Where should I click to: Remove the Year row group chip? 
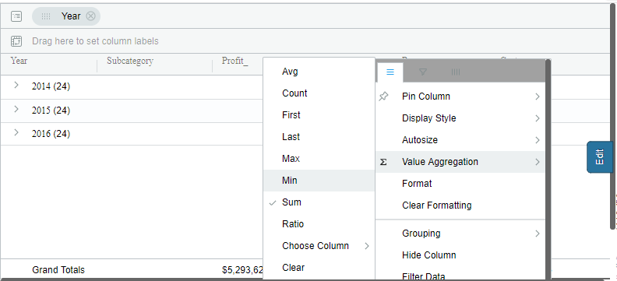click(x=91, y=16)
